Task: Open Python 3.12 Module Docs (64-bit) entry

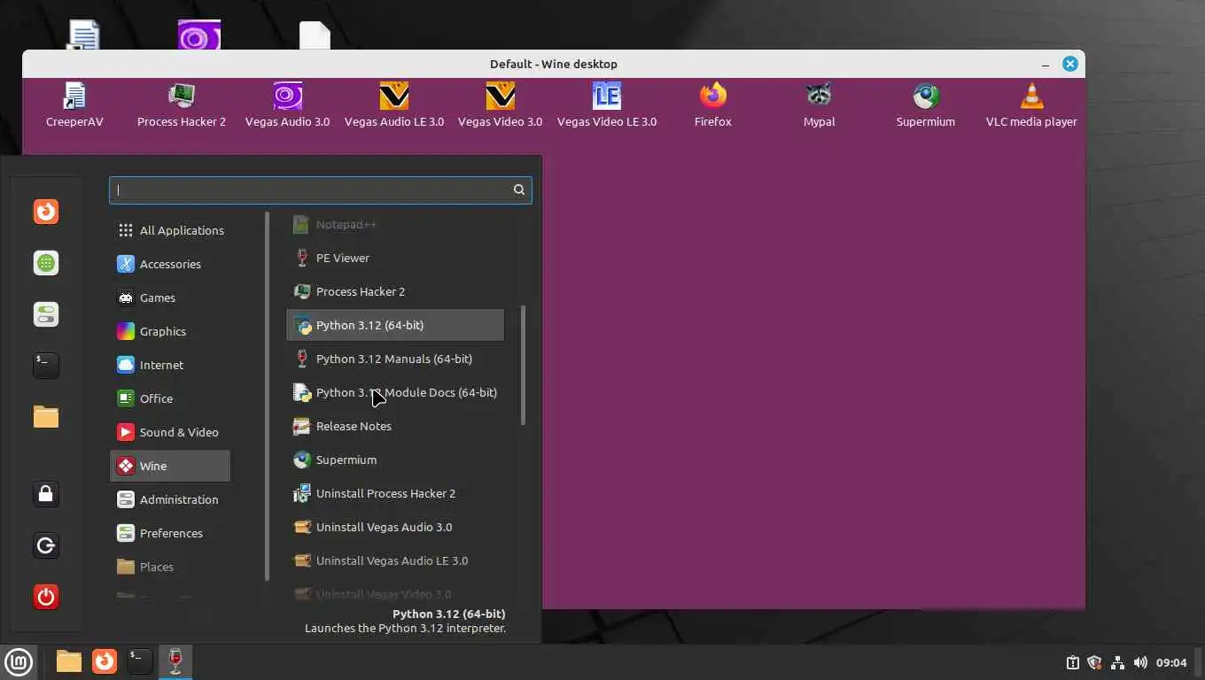Action: click(395, 392)
